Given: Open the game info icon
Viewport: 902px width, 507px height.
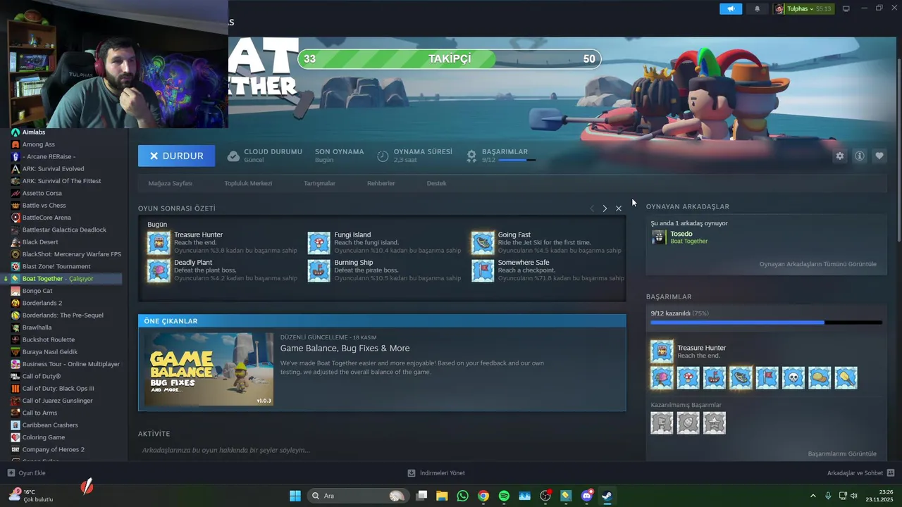Looking at the screenshot, I should coord(860,156).
